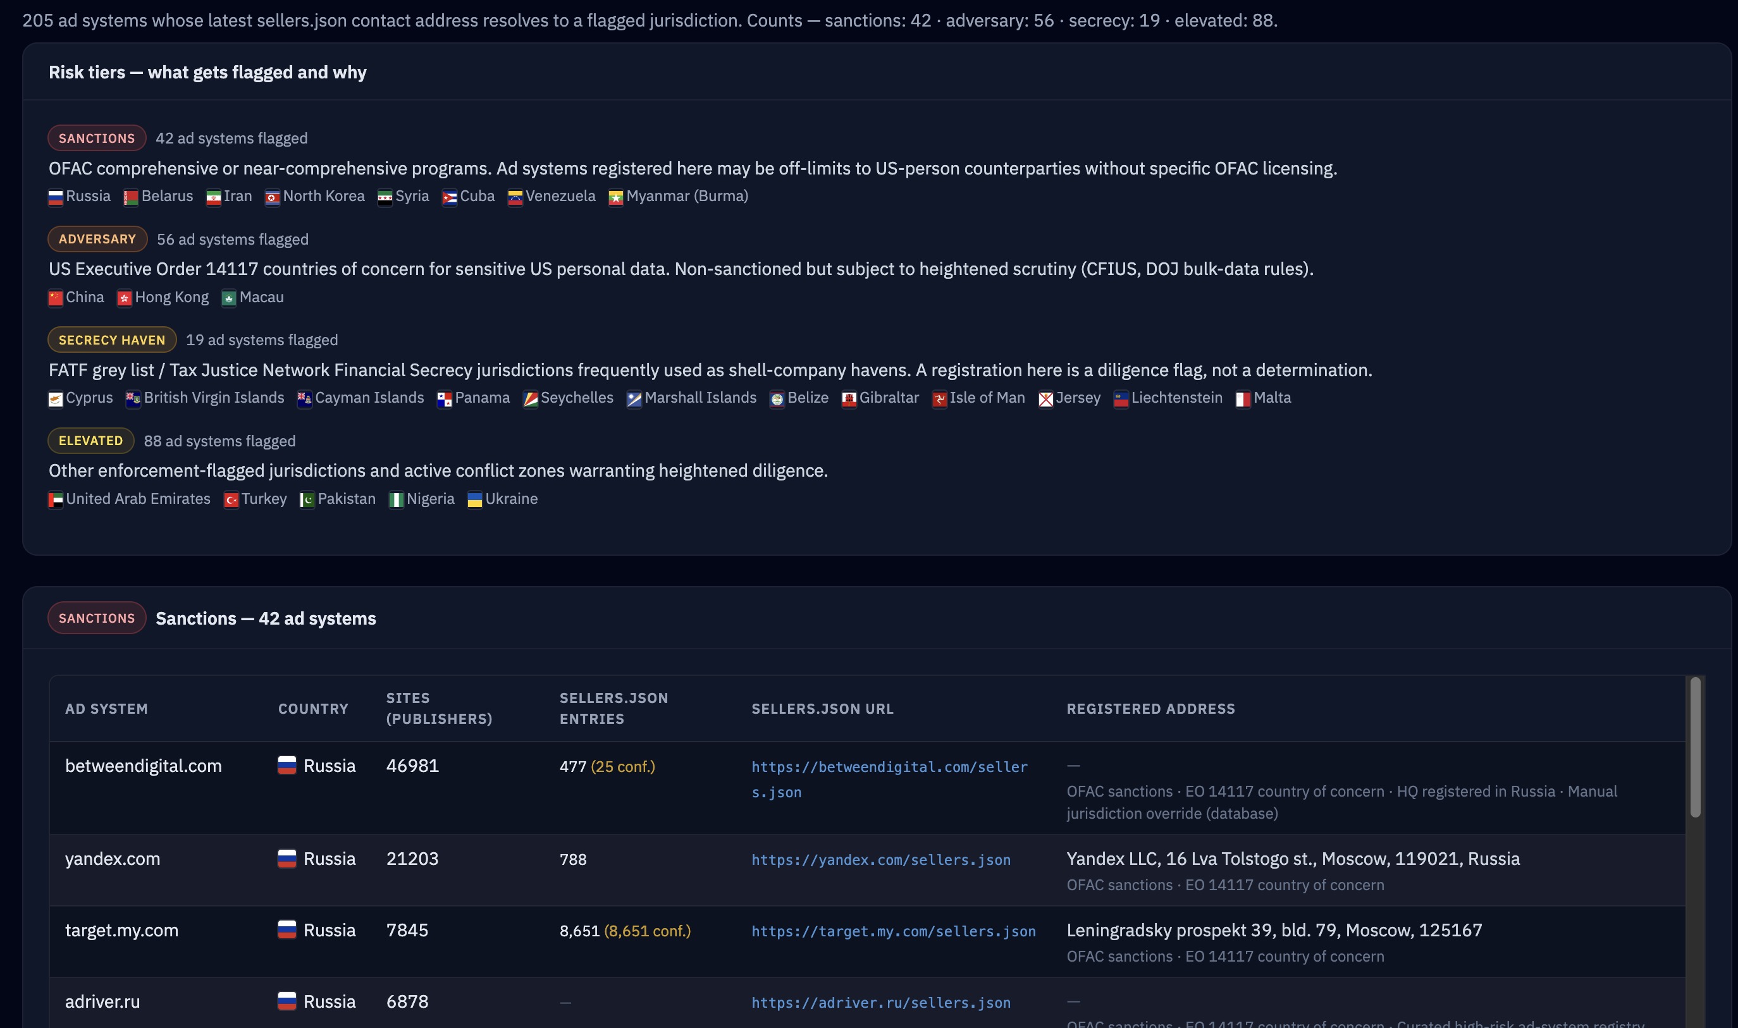Click the 46981 sites value
Viewport: 1738px width, 1028px height.
[412, 766]
